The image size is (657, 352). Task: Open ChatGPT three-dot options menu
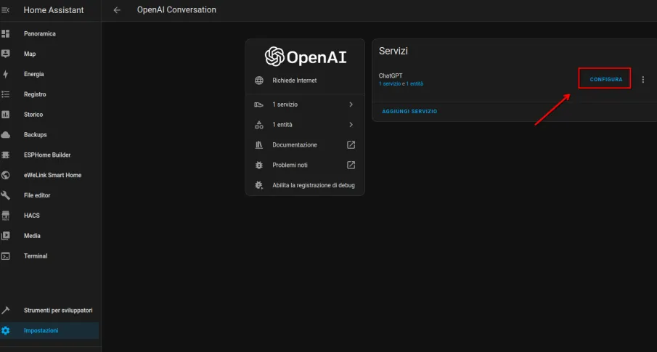[642, 79]
